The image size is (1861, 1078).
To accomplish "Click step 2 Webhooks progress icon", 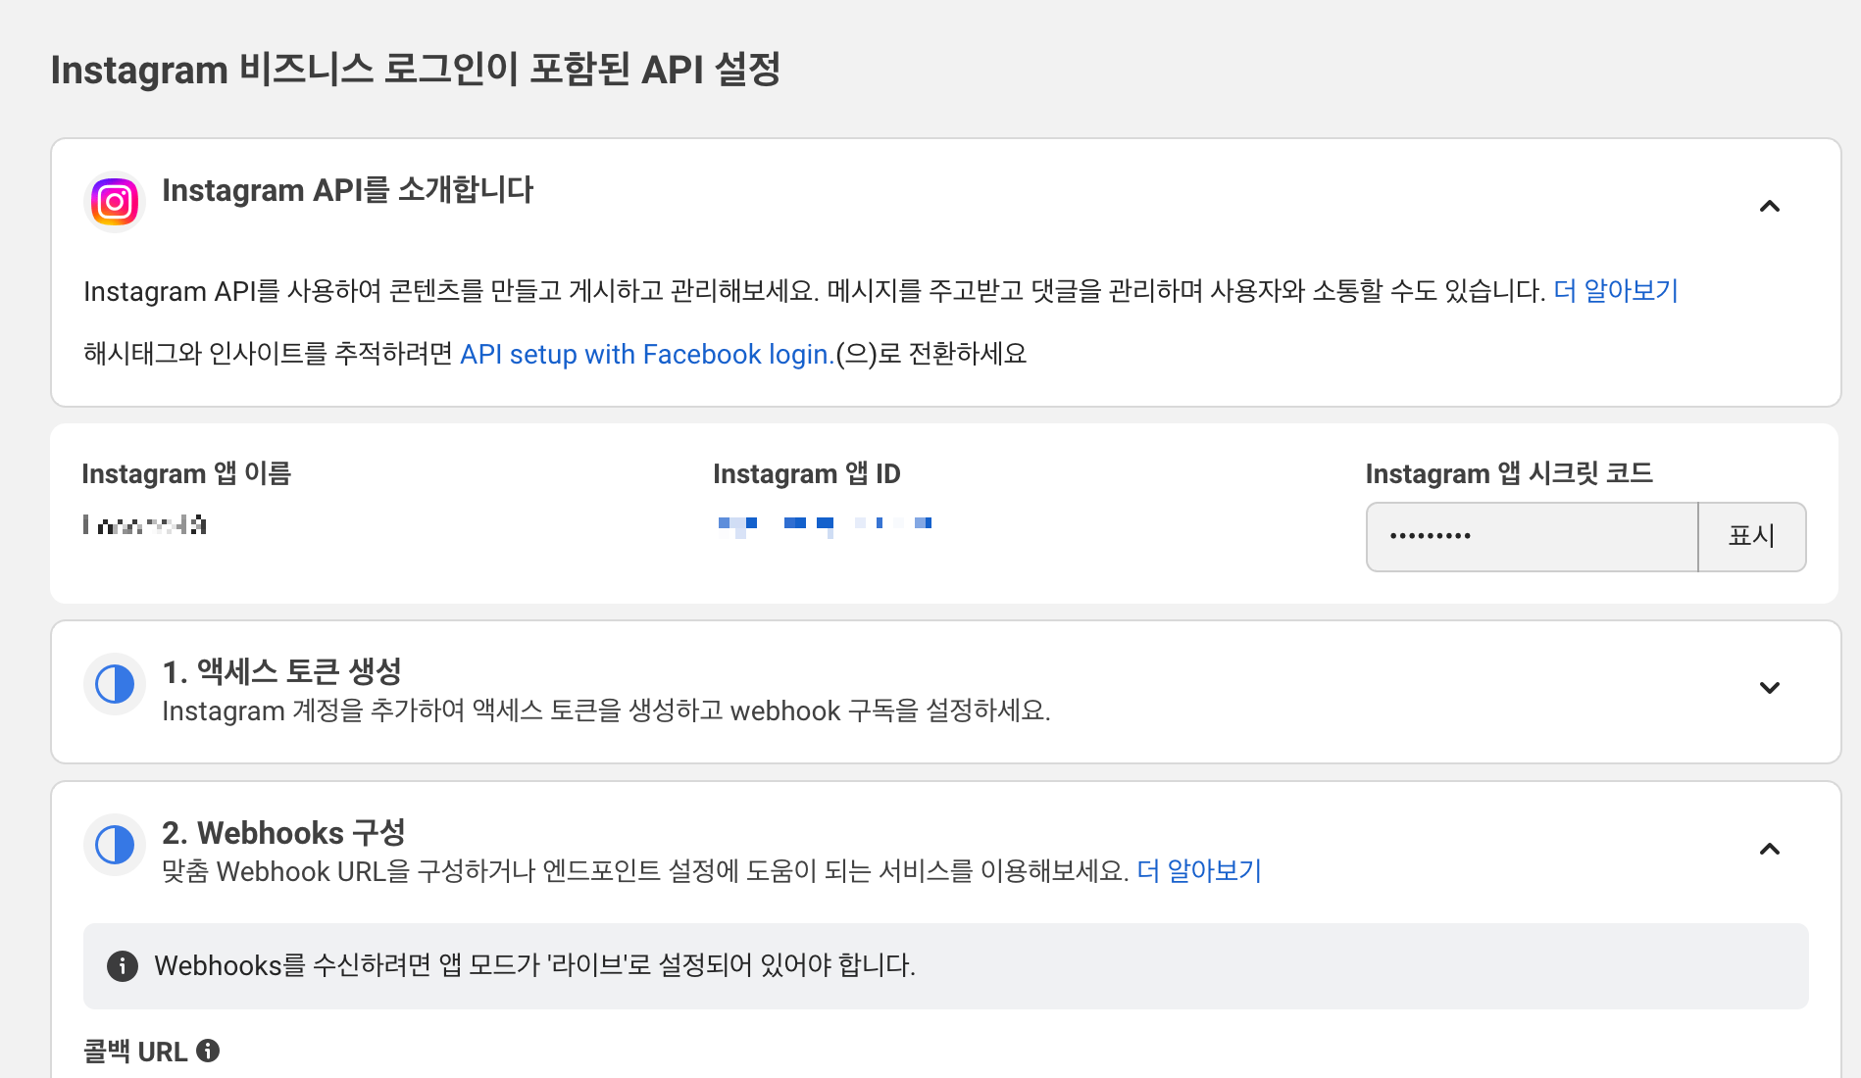I will [x=115, y=845].
